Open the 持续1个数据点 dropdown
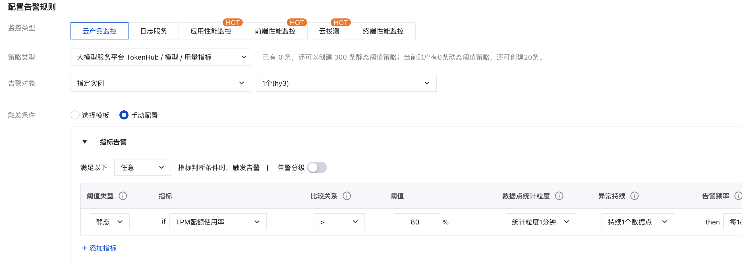742x265 pixels. tap(638, 222)
